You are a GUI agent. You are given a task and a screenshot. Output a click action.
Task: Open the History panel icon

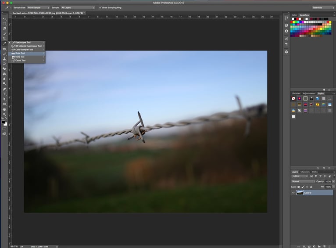pyautogui.click(x=286, y=18)
